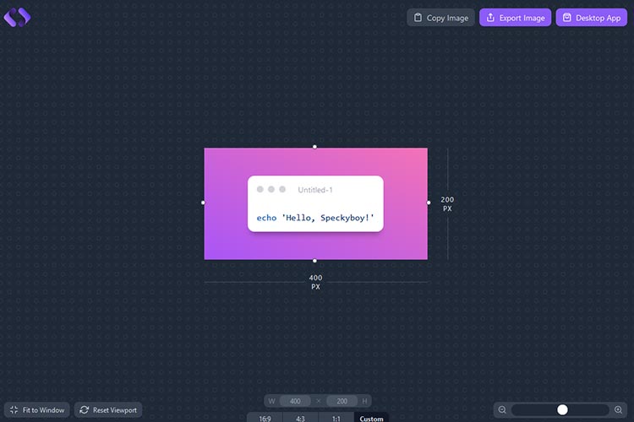Copy the image to clipboard
The height and width of the screenshot is (422, 634).
(440, 18)
